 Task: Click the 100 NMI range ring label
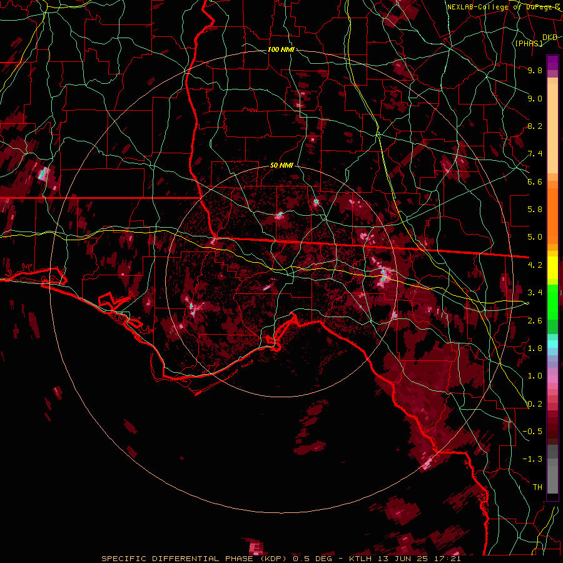281,49
